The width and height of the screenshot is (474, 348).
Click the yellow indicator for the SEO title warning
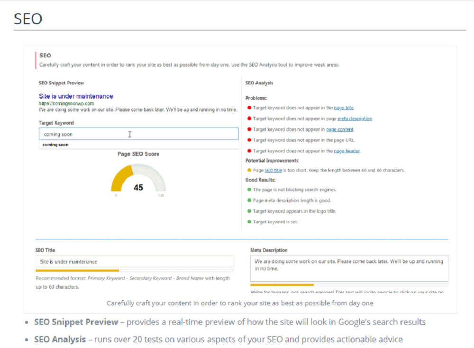(x=250, y=170)
